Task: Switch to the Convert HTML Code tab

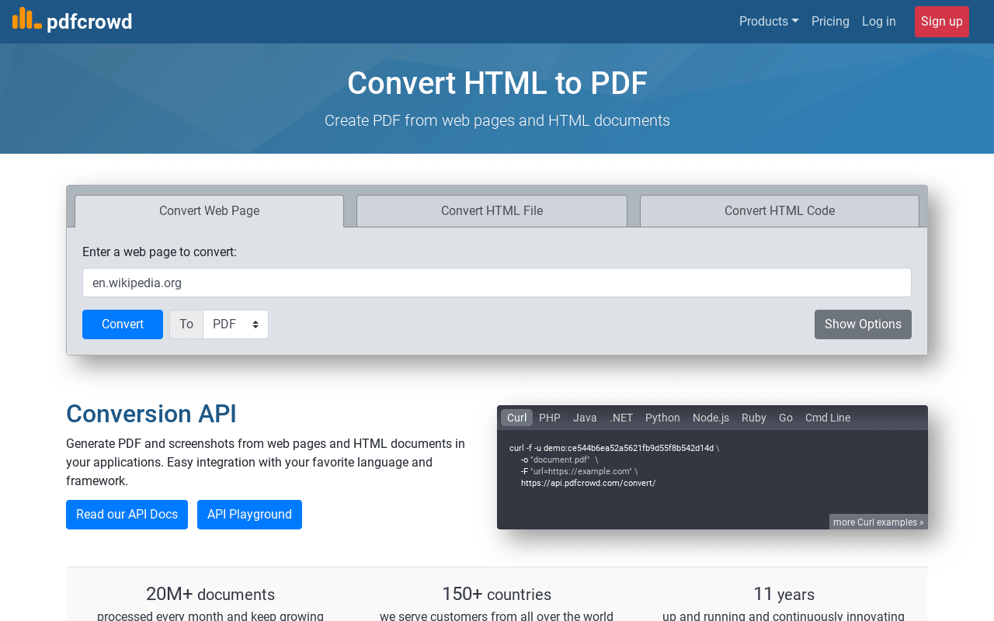Action: [779, 210]
